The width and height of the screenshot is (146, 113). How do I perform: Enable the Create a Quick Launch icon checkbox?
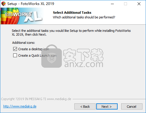click(x=15, y=55)
